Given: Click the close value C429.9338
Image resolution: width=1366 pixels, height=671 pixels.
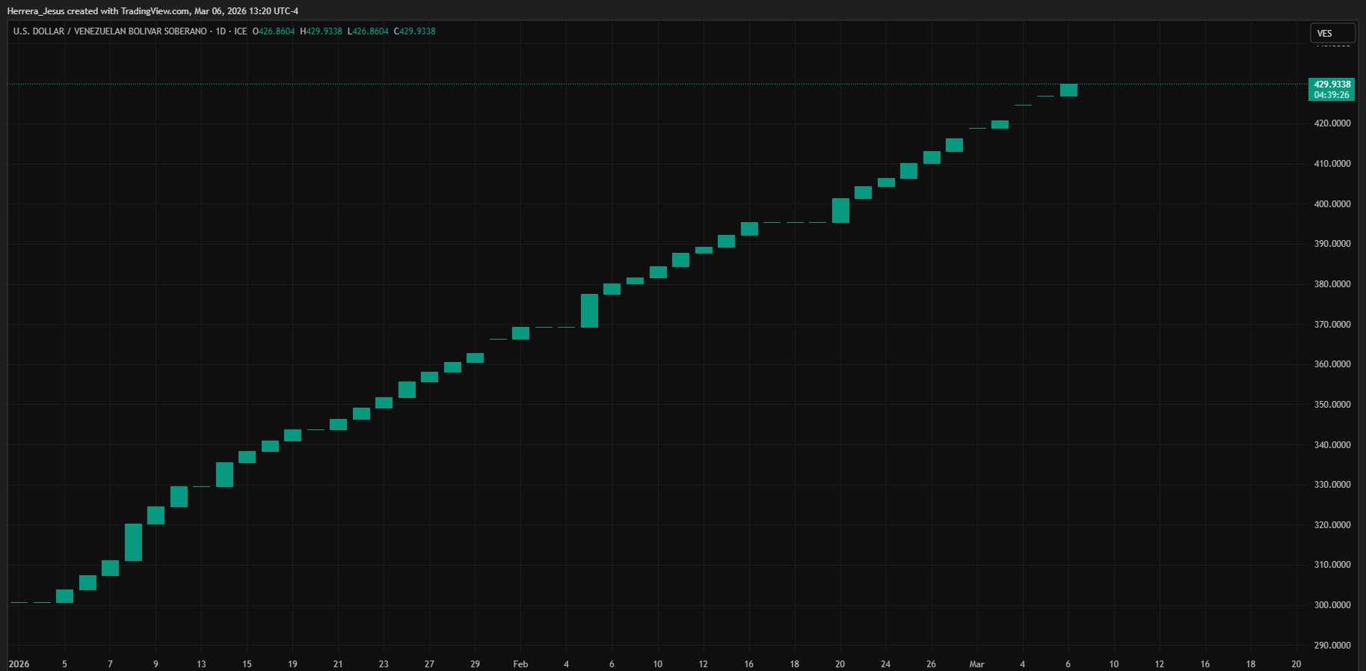Looking at the screenshot, I should 414,31.
